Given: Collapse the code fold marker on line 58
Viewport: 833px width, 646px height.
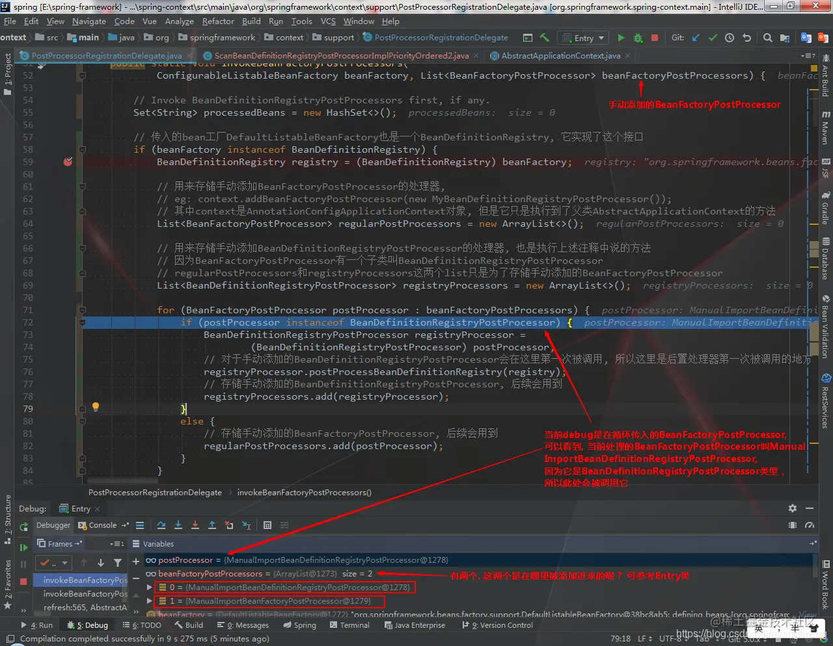Looking at the screenshot, I should [83, 149].
